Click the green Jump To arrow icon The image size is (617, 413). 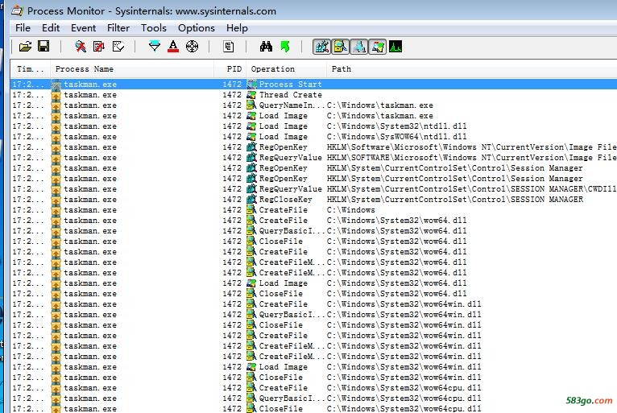click(285, 47)
